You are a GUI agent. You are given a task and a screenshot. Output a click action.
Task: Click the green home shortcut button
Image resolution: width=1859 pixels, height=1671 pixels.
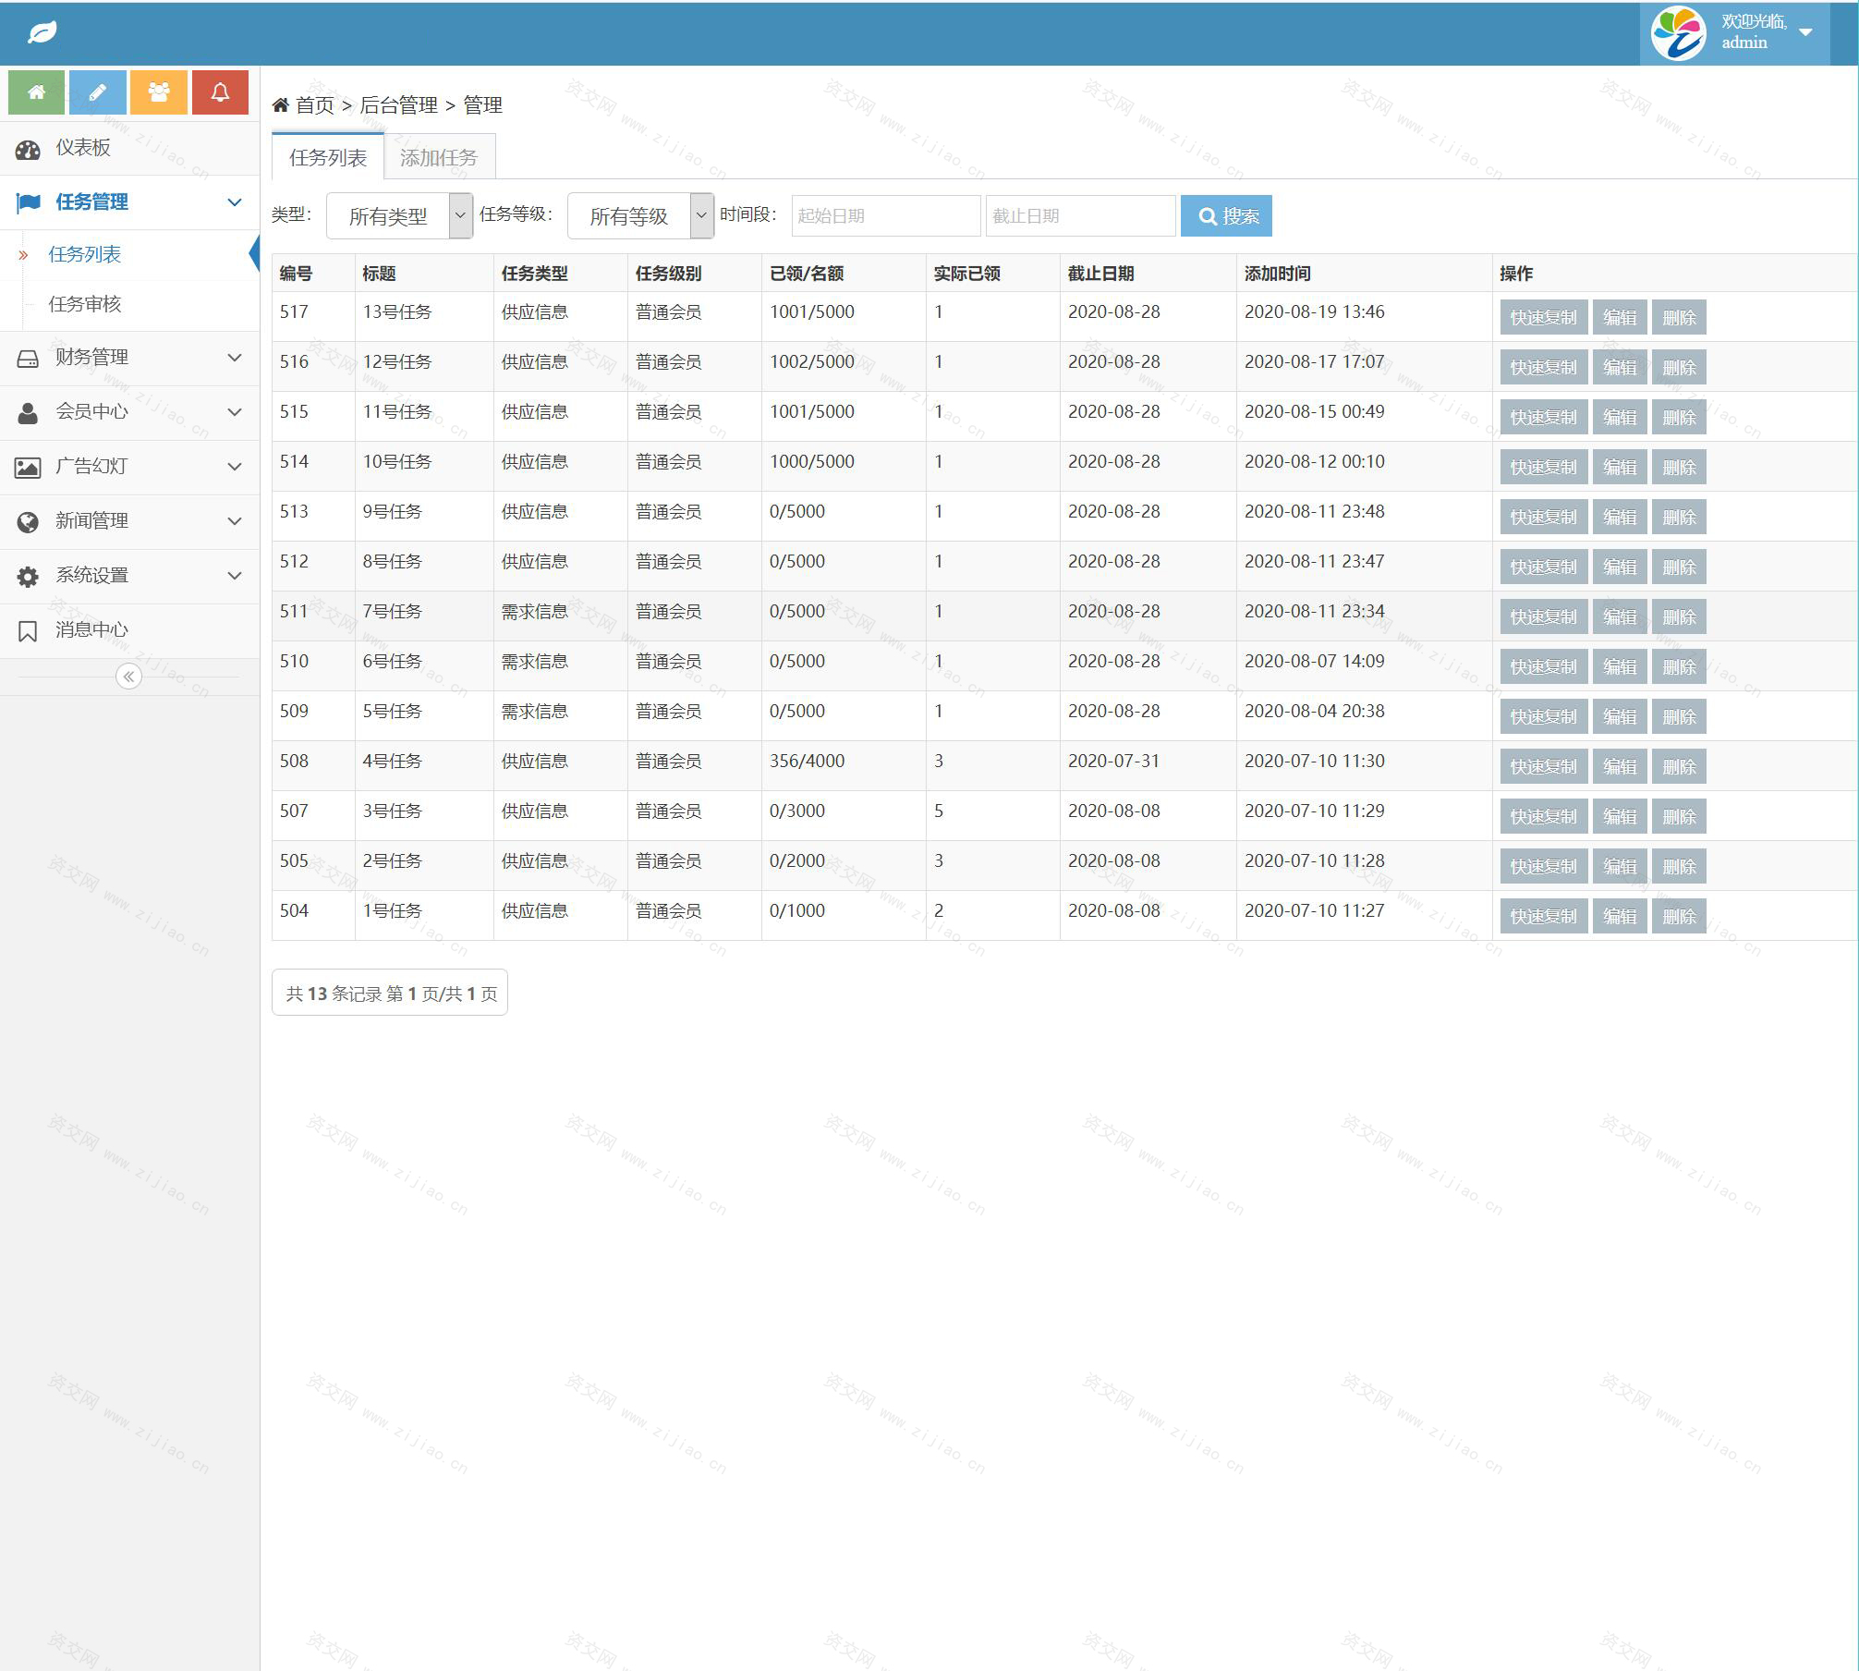[x=37, y=92]
